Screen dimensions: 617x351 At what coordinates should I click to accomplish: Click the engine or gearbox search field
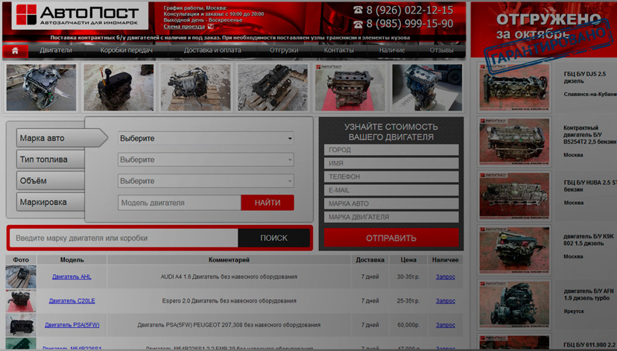[124, 238]
